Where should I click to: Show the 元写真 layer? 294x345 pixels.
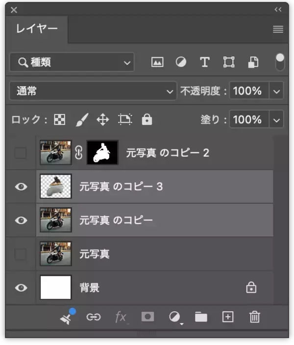click(x=21, y=254)
